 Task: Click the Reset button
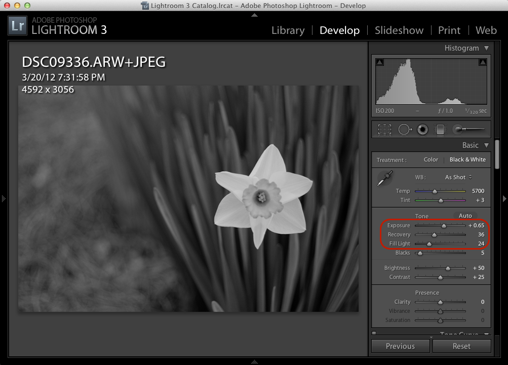pos(461,346)
